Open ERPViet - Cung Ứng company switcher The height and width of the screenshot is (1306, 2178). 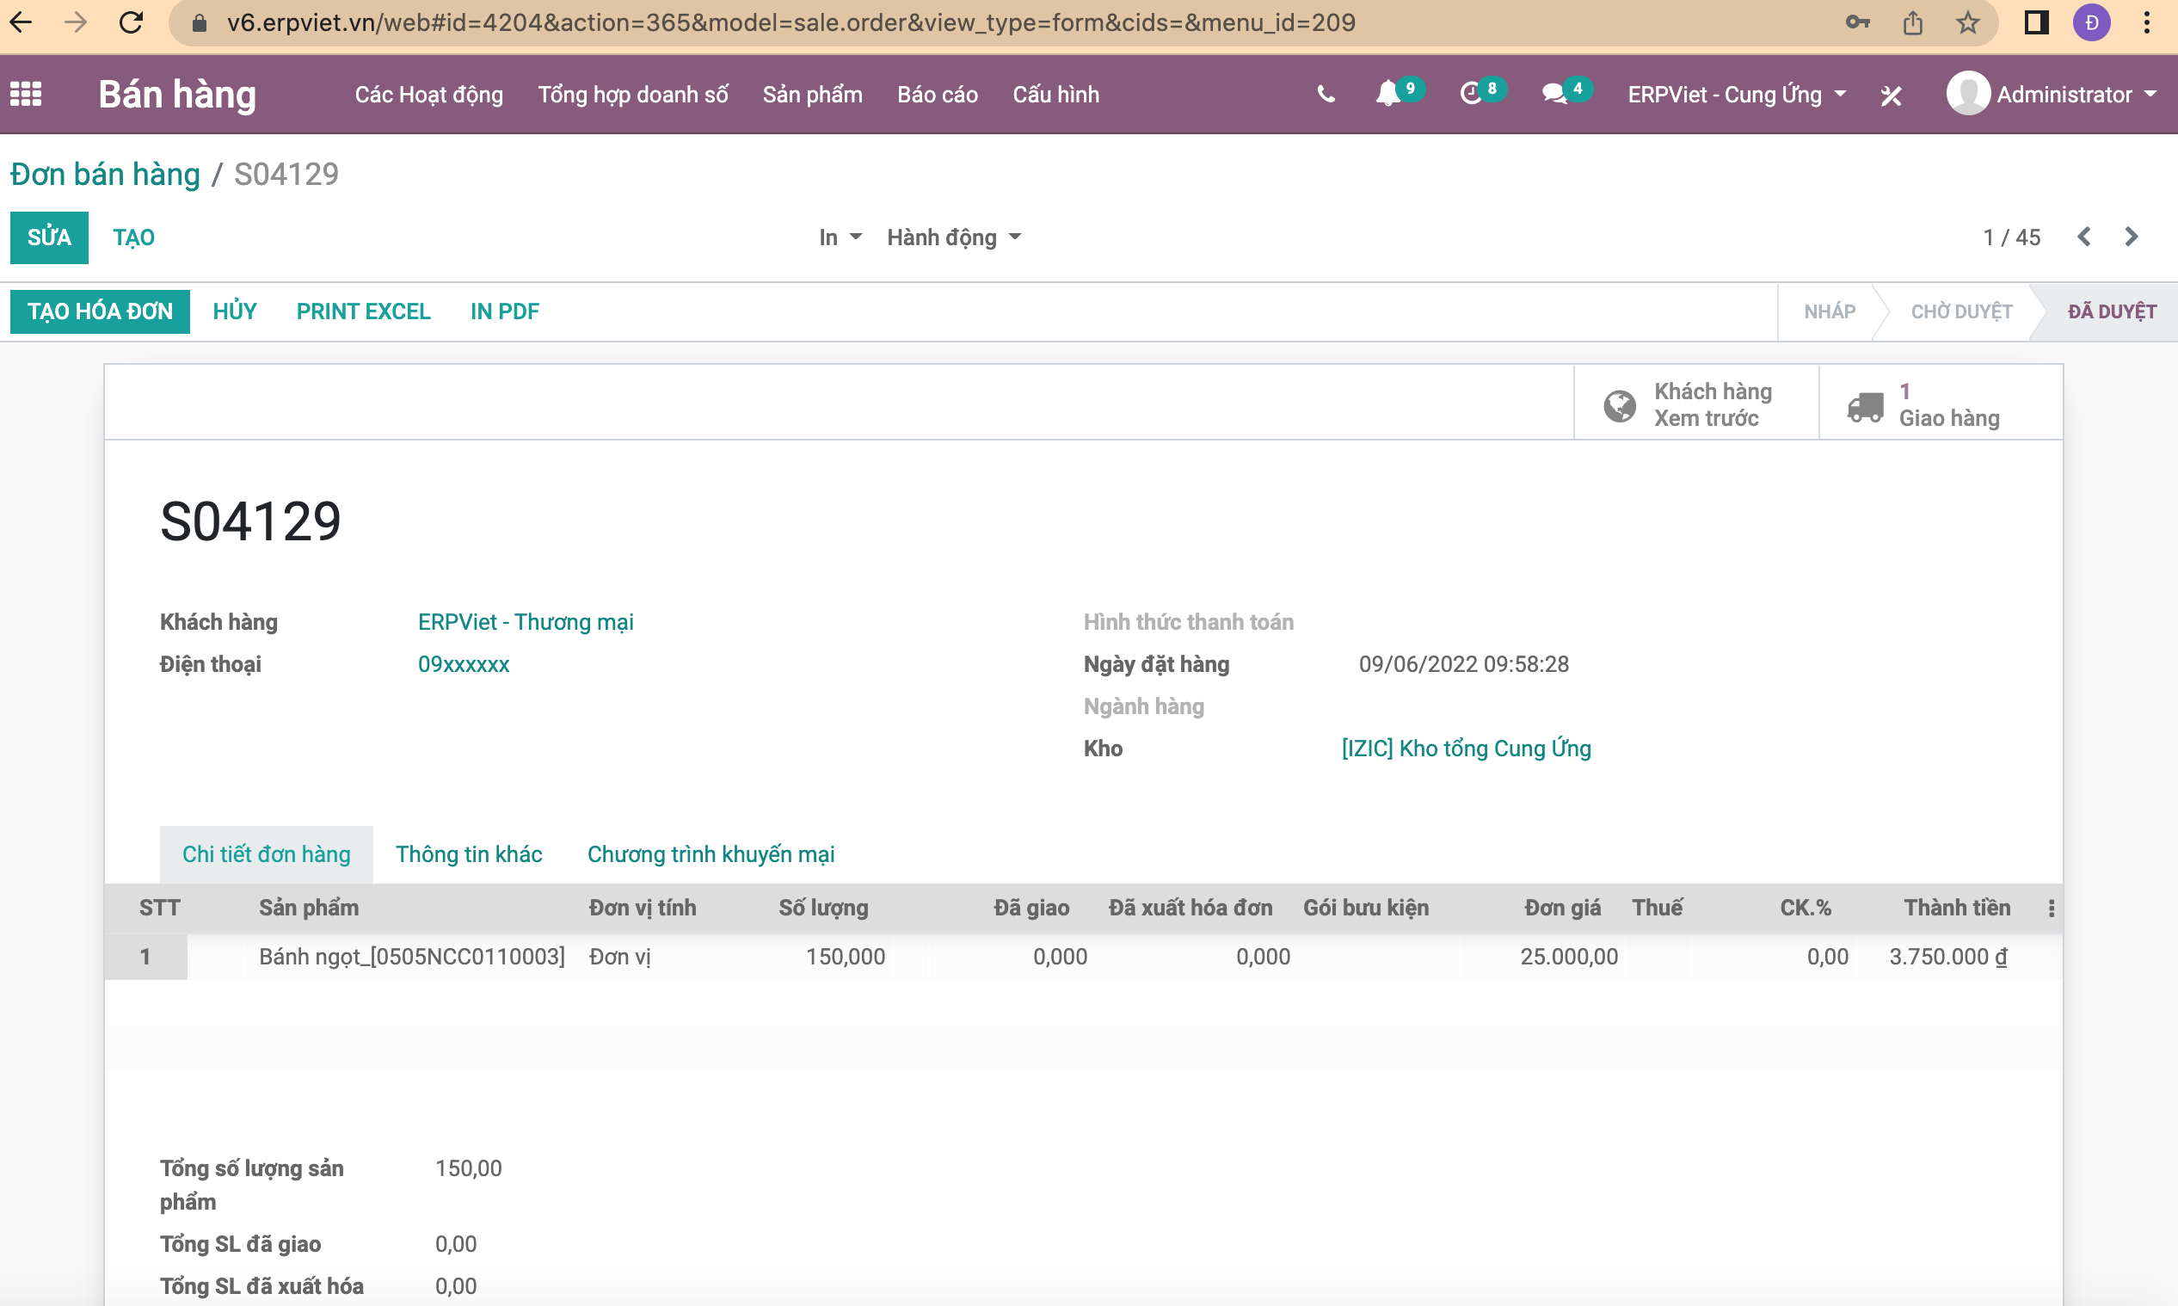tap(1737, 94)
